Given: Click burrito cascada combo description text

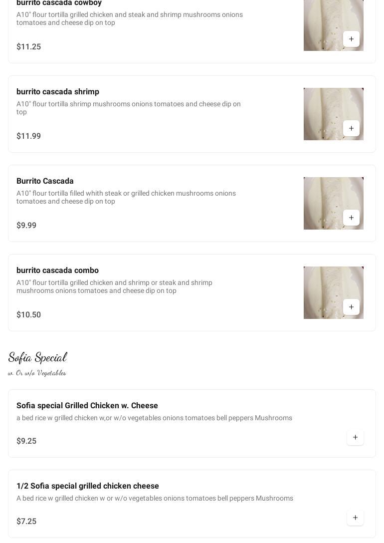Looking at the screenshot, I should coord(115,286).
